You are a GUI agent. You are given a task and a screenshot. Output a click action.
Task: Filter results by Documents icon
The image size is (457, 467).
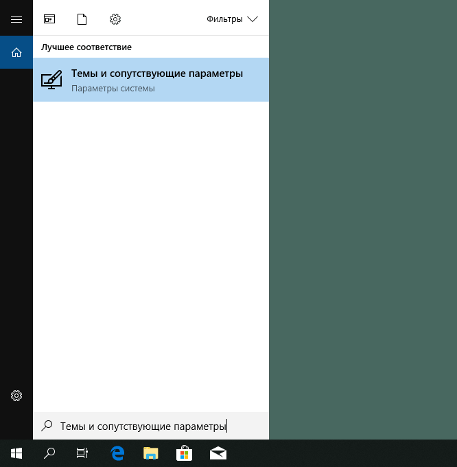82,19
